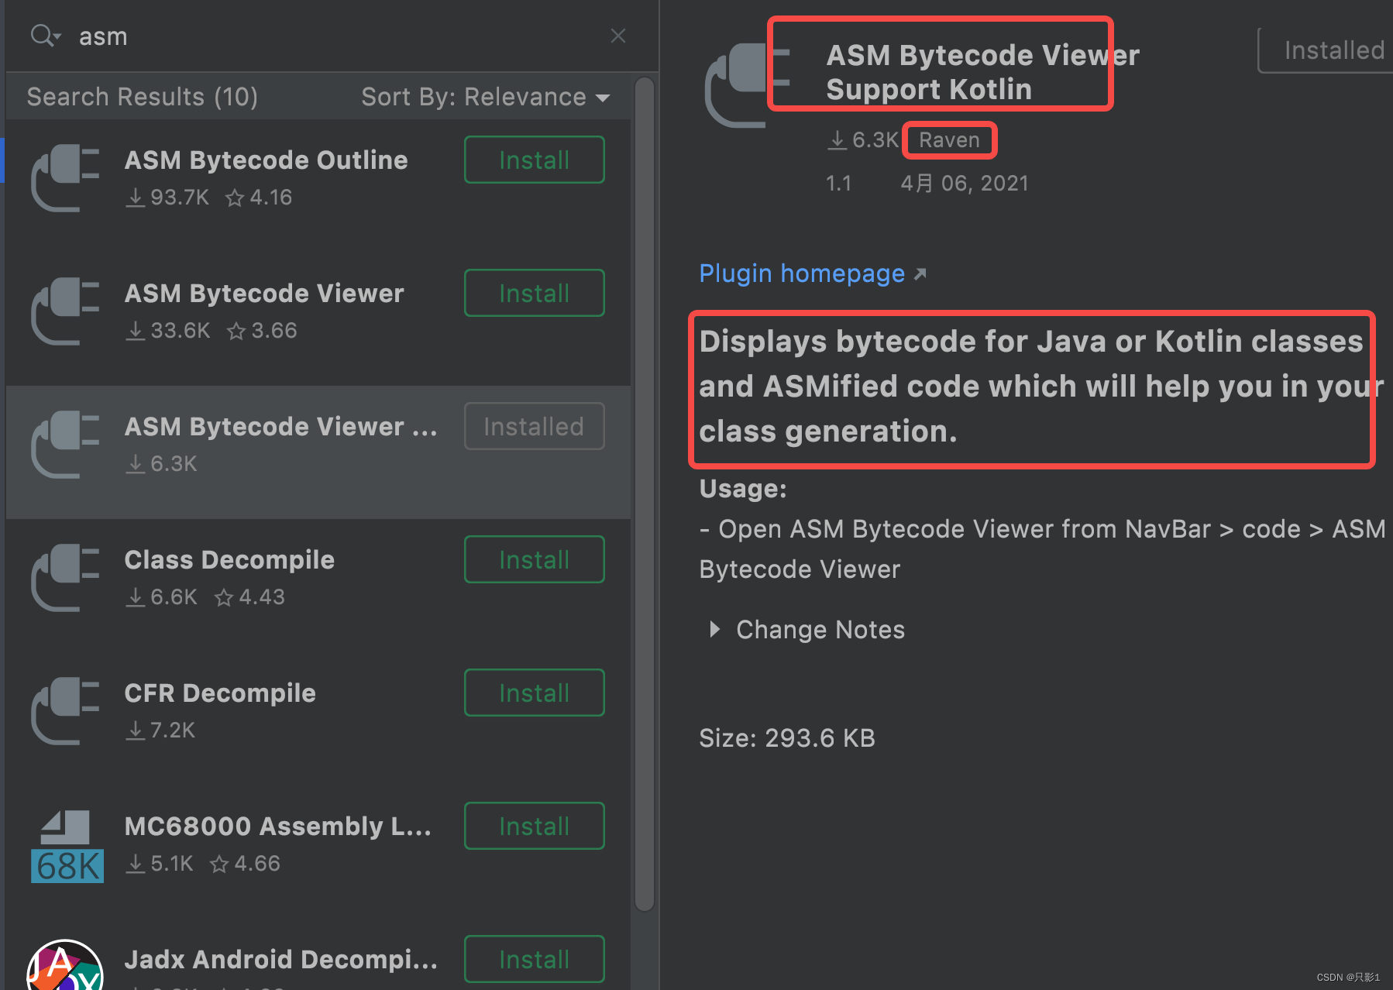Install the Class Decompile plugin

pos(534,560)
